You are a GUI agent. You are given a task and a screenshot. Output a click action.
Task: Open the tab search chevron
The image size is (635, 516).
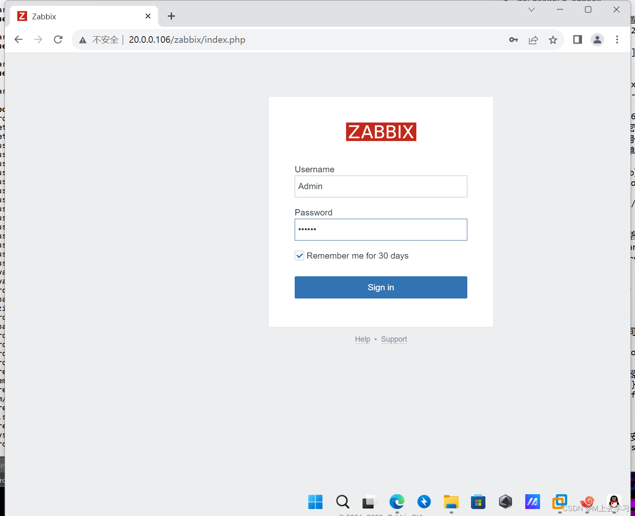(x=531, y=9)
